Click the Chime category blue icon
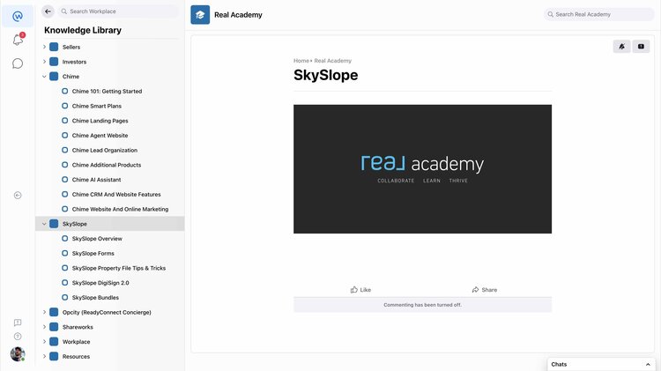Viewport: 661px width, 371px height. pos(54,77)
